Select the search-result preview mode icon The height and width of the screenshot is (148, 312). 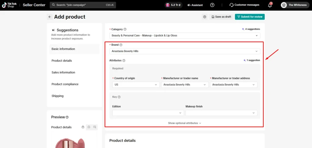click(95, 127)
